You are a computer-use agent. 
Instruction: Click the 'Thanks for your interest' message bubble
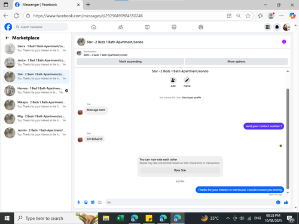(240, 190)
